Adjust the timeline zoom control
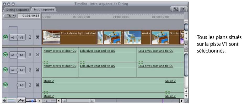Viewport: 242px width, 104px height. [x=50, y=101]
